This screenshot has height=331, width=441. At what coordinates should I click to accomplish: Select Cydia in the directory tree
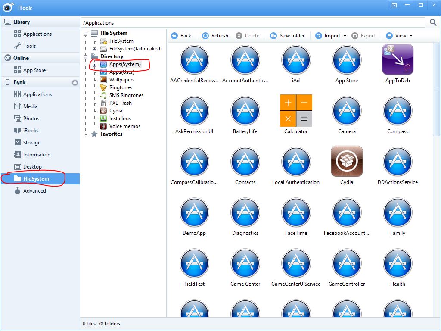(115, 111)
